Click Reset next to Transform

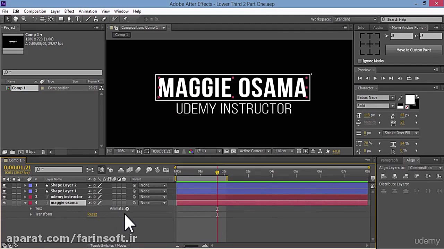[x=92, y=214]
